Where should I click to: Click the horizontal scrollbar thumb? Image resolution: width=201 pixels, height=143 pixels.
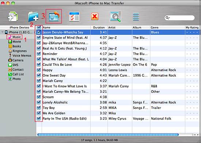[108, 135]
